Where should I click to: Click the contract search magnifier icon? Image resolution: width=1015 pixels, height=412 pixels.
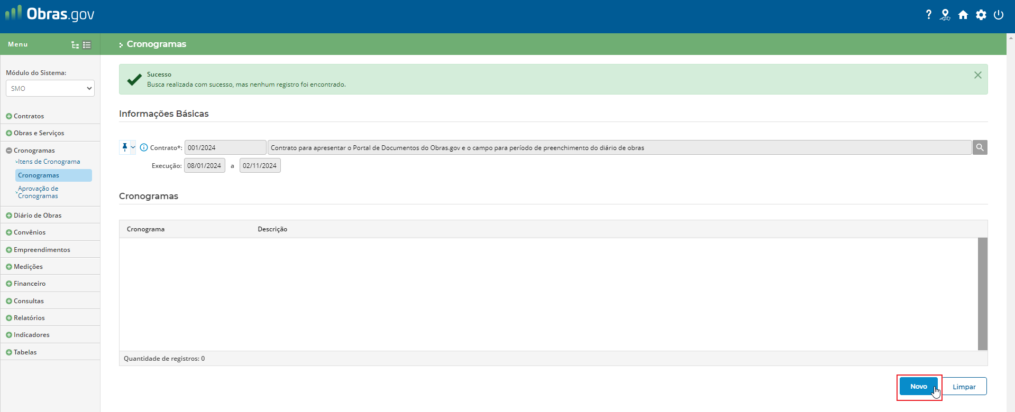(980, 147)
